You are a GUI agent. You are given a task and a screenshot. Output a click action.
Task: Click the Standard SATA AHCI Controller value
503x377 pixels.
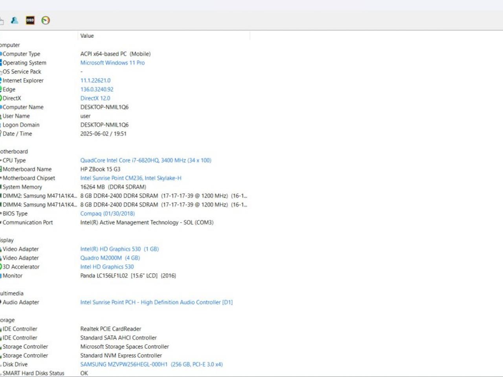pyautogui.click(x=119, y=338)
